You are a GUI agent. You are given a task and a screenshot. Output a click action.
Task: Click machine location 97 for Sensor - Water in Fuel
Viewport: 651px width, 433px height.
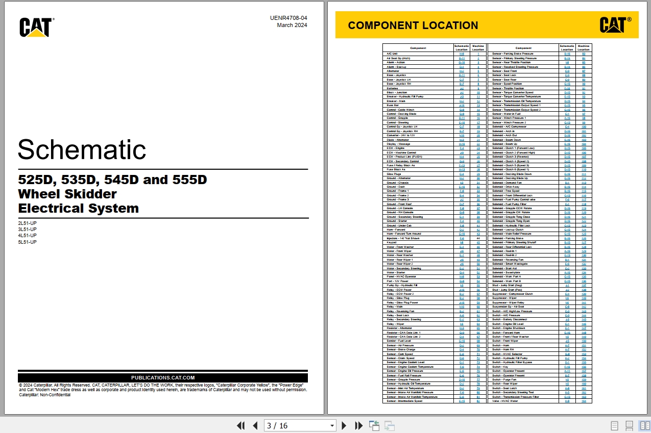click(584, 114)
